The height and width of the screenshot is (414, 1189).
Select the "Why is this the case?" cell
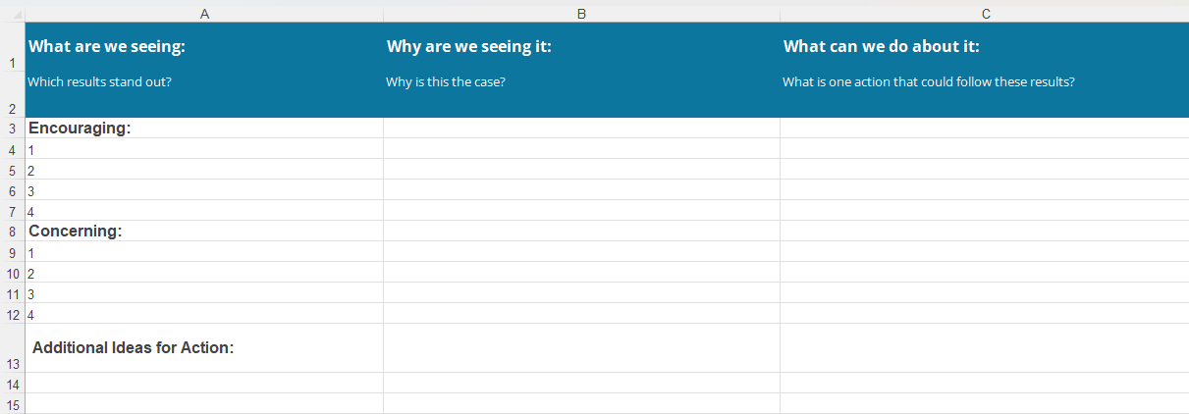[446, 81]
